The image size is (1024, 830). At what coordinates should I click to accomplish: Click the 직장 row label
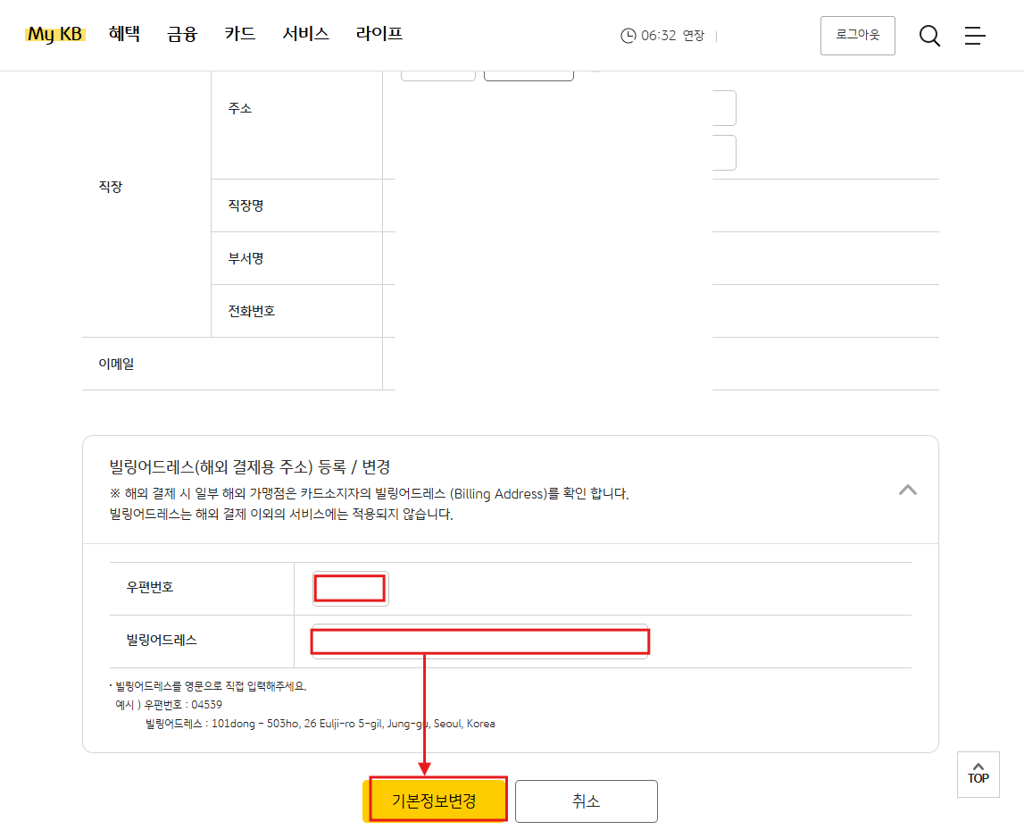[111, 186]
